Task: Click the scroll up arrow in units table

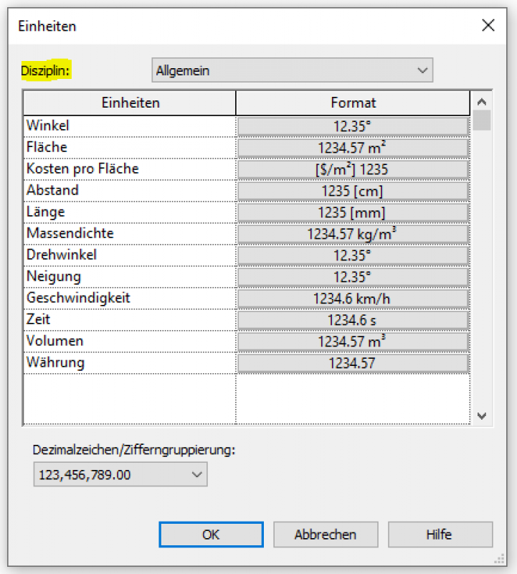Action: click(481, 102)
